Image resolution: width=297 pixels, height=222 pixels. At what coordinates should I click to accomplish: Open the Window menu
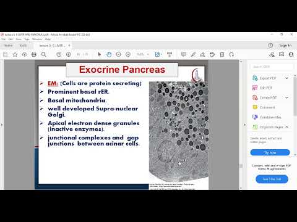click(37, 39)
